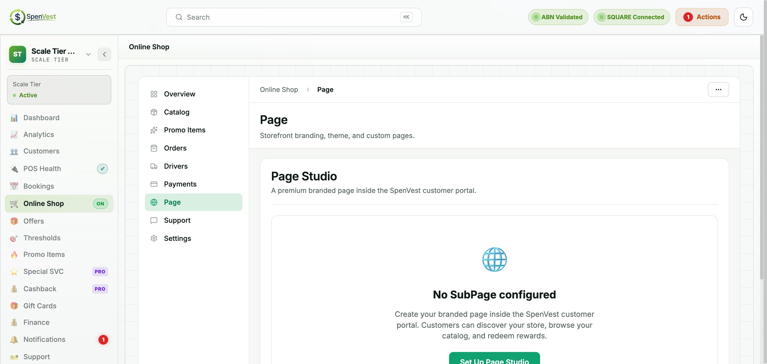This screenshot has height=364, width=767.
Task: Click the Offers gift icon
Action: click(14, 221)
